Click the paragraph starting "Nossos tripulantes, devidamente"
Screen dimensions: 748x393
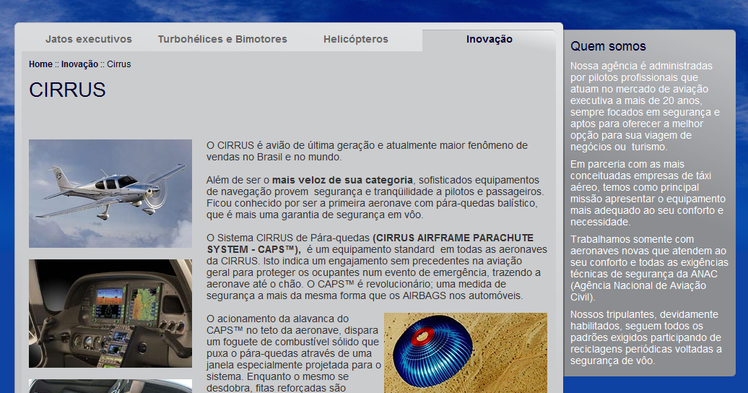646,337
